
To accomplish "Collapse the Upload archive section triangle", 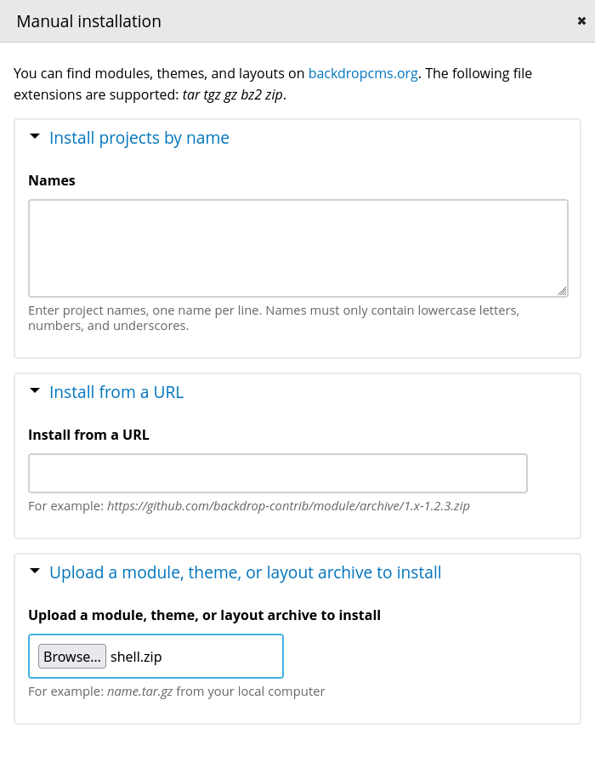I will [35, 571].
